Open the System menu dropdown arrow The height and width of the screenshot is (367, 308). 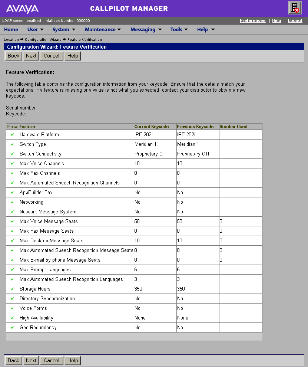point(73,30)
